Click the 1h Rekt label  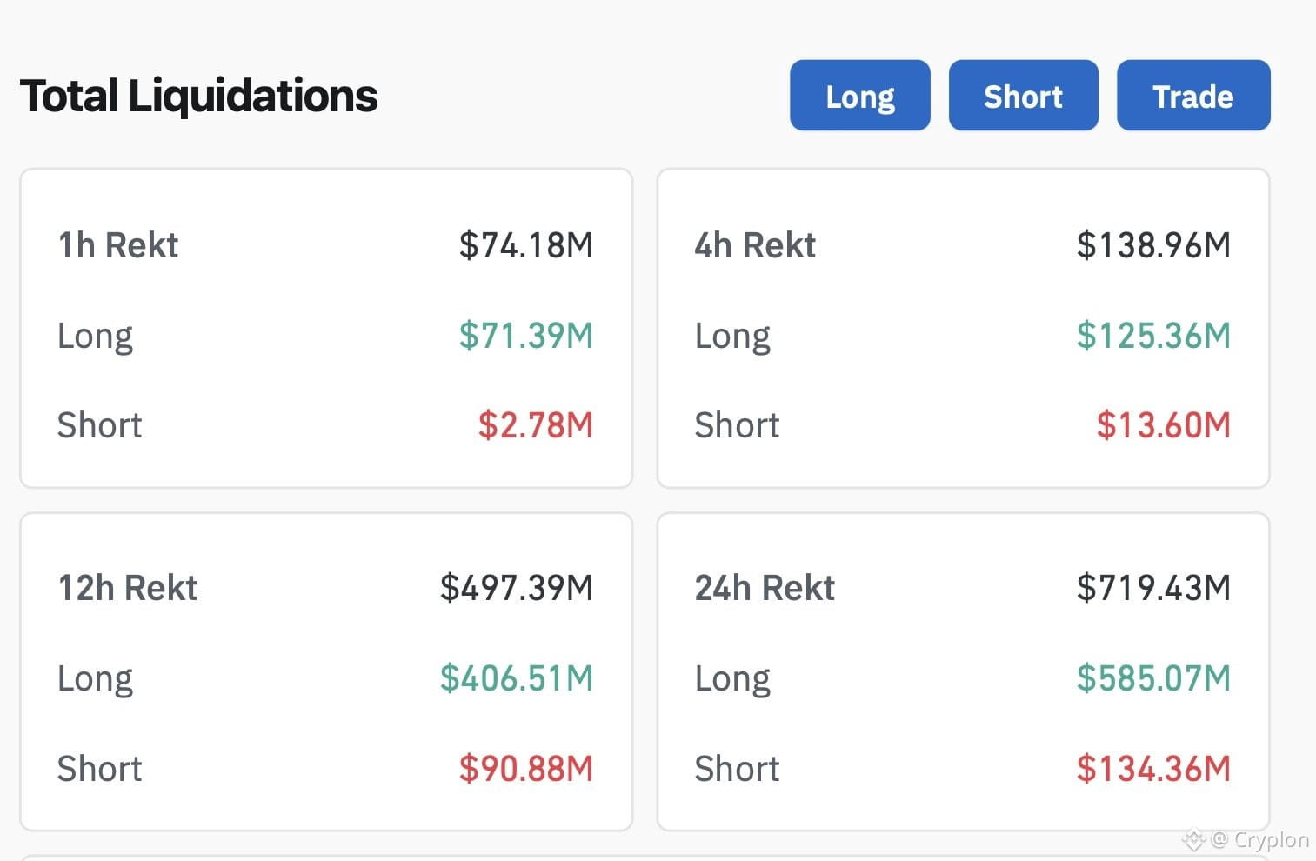(x=117, y=245)
